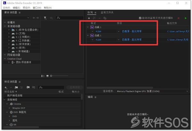192x131 pixels.
Task: Go back in media browser history
Action: (34, 18)
